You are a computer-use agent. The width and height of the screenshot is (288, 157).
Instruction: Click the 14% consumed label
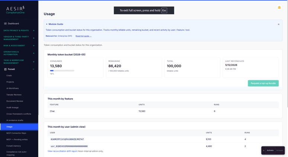(x=52, y=74)
